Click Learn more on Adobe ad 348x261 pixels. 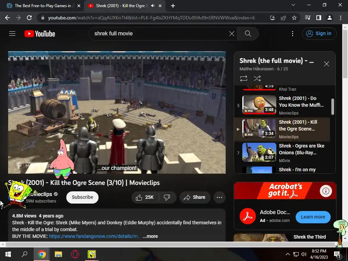tap(313, 217)
